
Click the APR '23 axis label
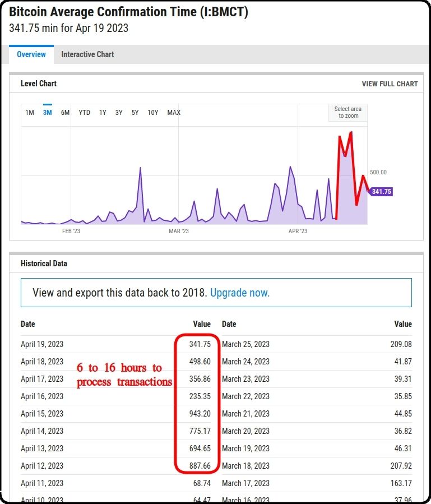pos(298,231)
